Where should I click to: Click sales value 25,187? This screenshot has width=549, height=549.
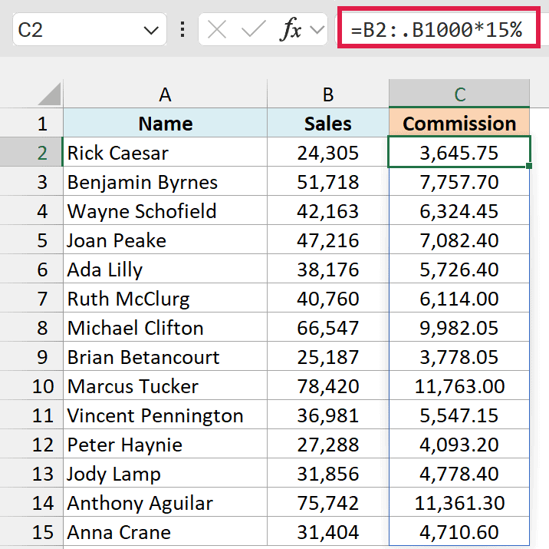[x=328, y=356]
